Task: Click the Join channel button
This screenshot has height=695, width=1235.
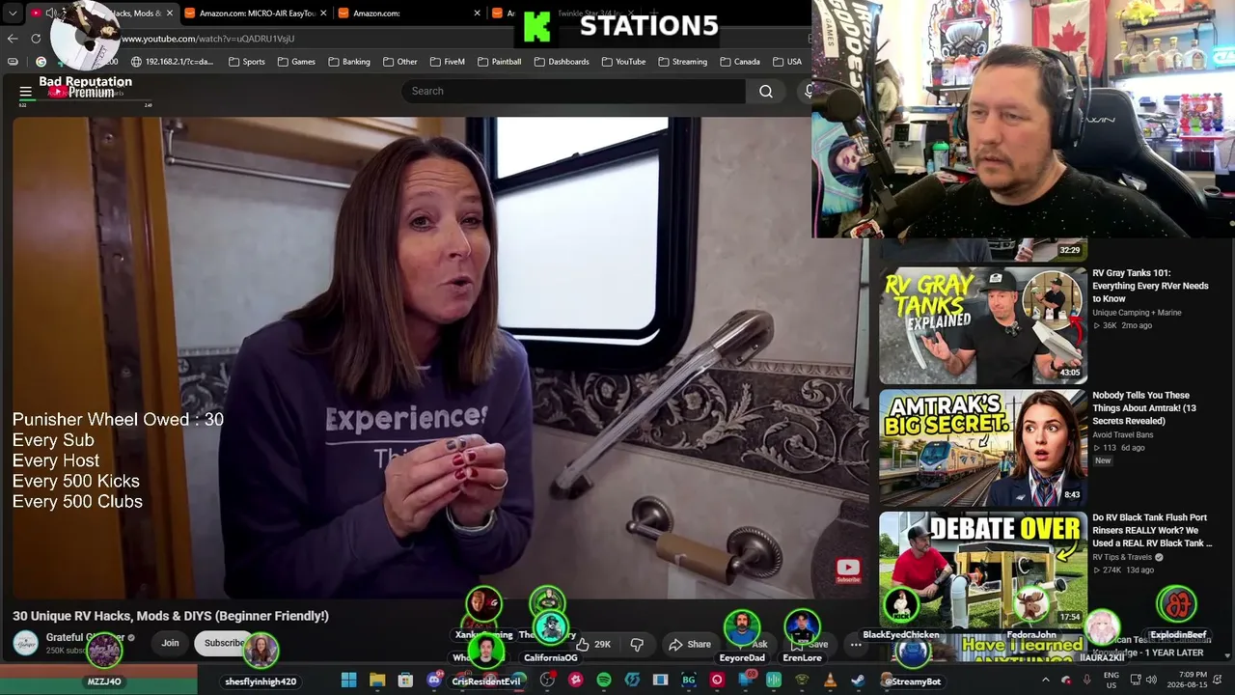Action: pos(170,643)
